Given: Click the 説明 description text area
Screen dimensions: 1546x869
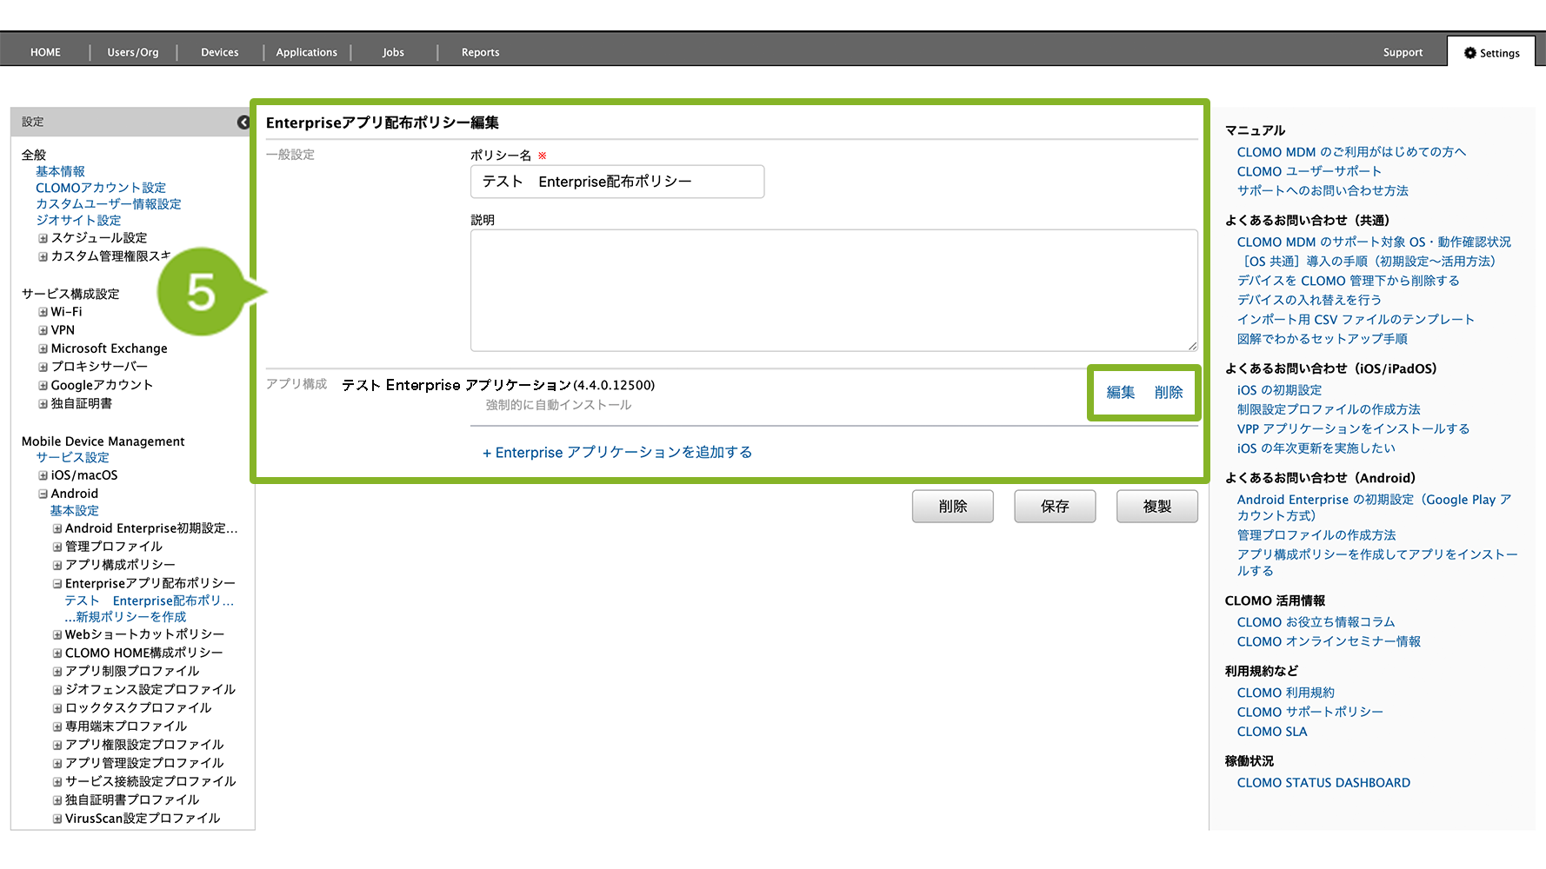Looking at the screenshot, I should pyautogui.click(x=833, y=290).
